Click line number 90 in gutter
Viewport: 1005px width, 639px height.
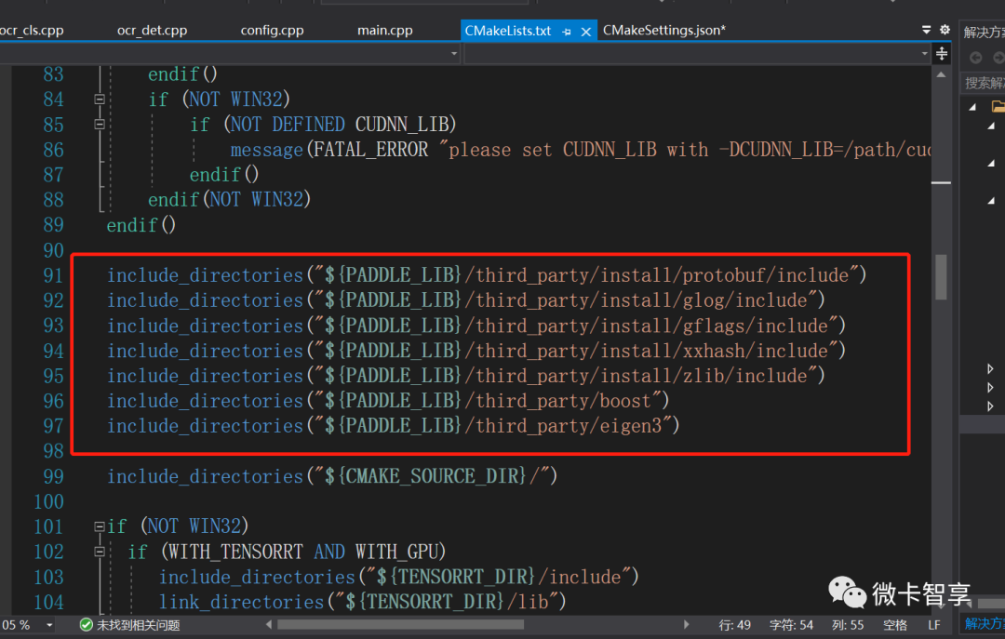(53, 250)
